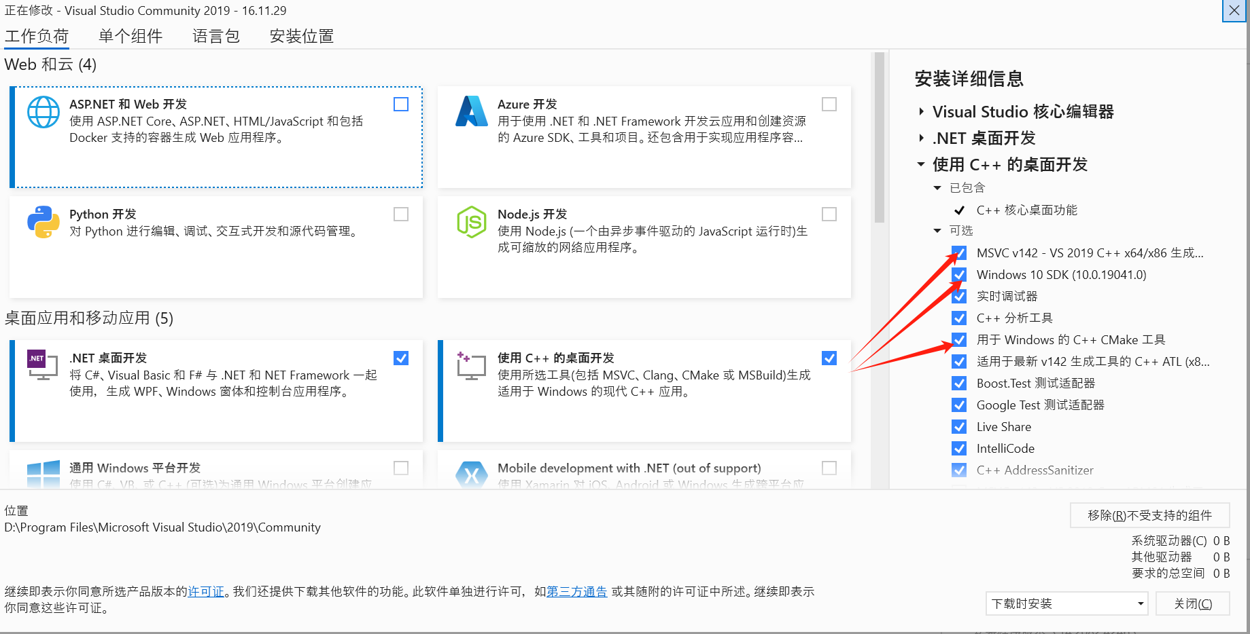The height and width of the screenshot is (634, 1250).
Task: Toggle the Windows 10 SDK component checkbox
Action: pos(959,275)
